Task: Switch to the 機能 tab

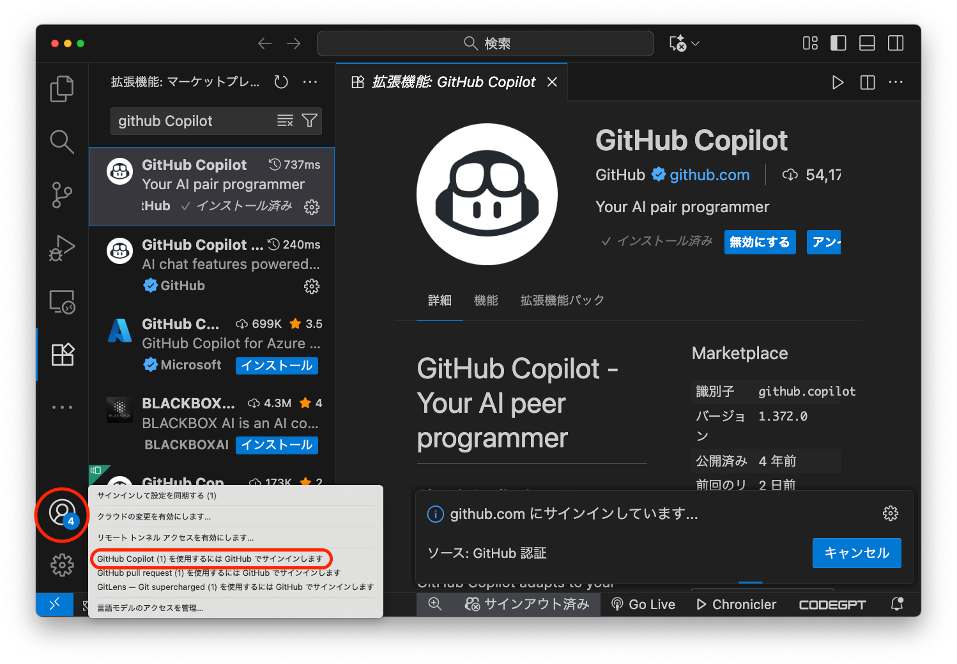Action: tap(486, 300)
